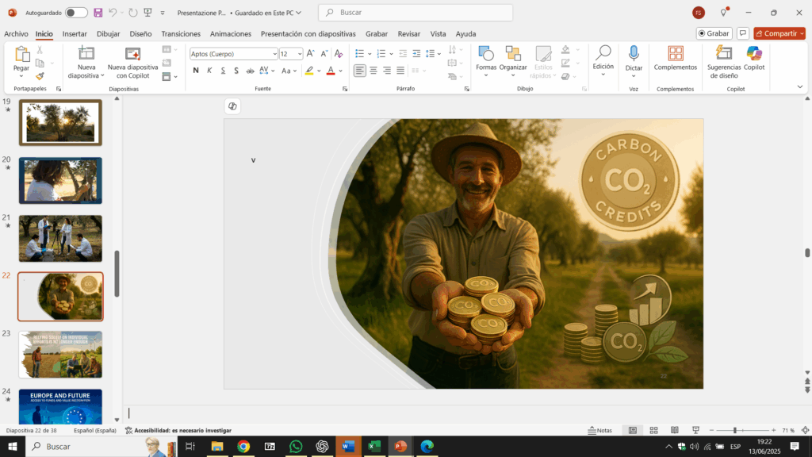Click the Dictar microphone icon
Image resolution: width=812 pixels, height=457 pixels.
tap(634, 53)
